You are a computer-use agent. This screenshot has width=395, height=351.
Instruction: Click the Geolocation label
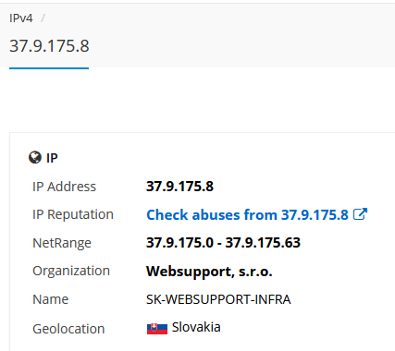pyautogui.click(x=68, y=329)
